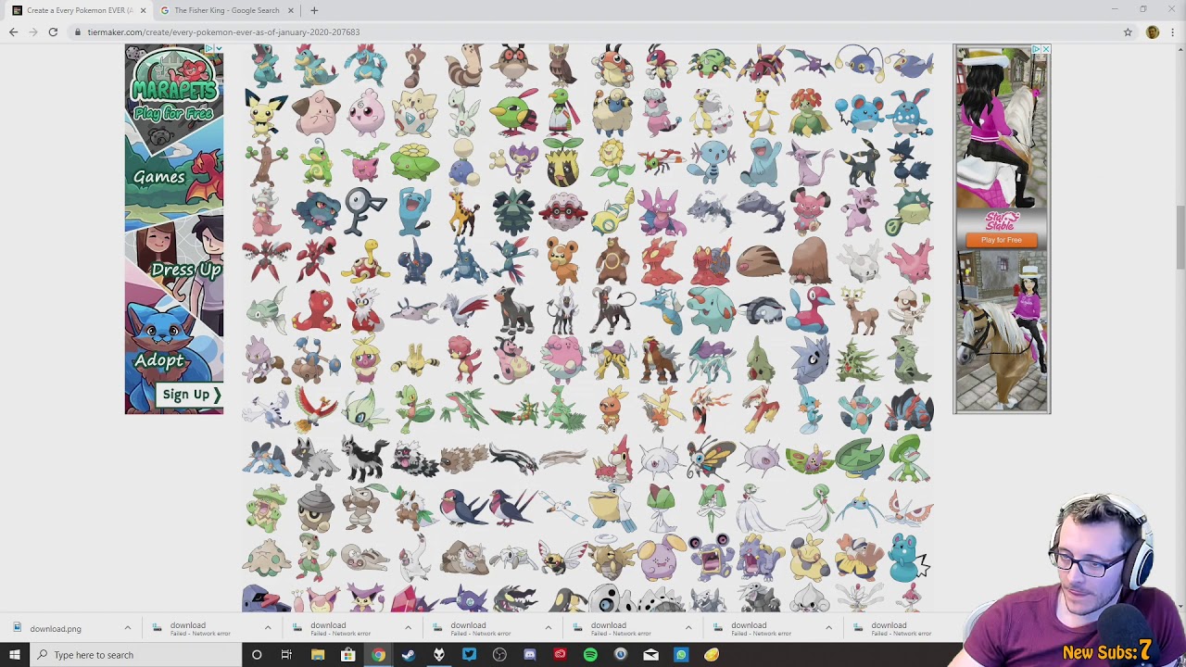The width and height of the screenshot is (1186, 667).
Task: Close The Fisher King tab
Action: point(290,10)
